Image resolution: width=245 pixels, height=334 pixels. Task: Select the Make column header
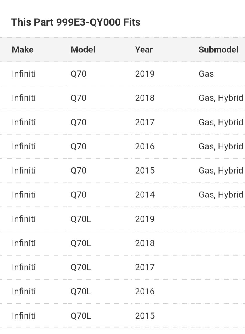[x=23, y=50]
